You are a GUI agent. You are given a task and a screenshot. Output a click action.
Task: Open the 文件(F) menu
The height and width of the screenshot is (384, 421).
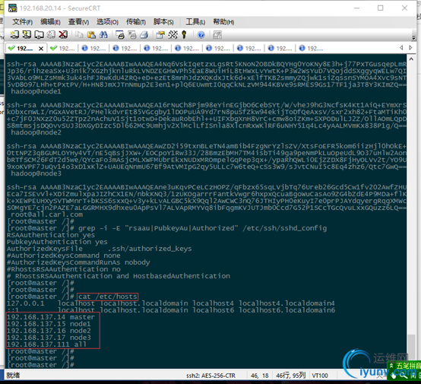[x=23, y=22]
